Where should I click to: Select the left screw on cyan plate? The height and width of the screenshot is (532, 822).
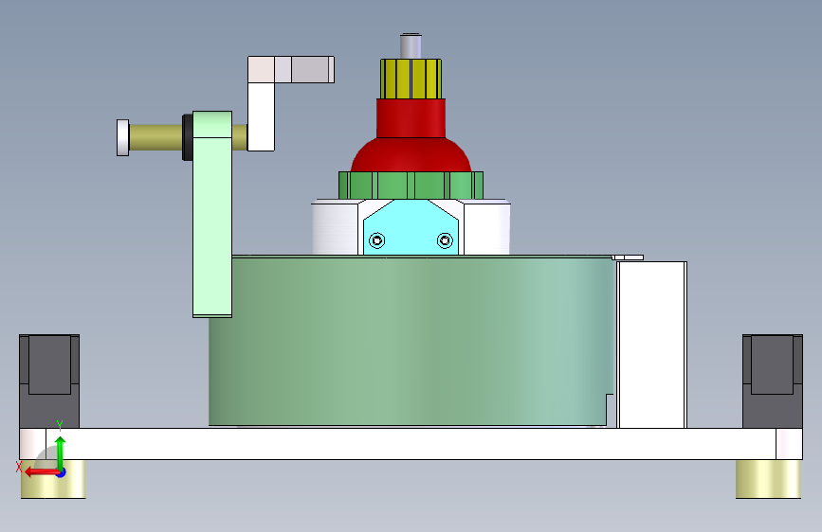tap(377, 240)
